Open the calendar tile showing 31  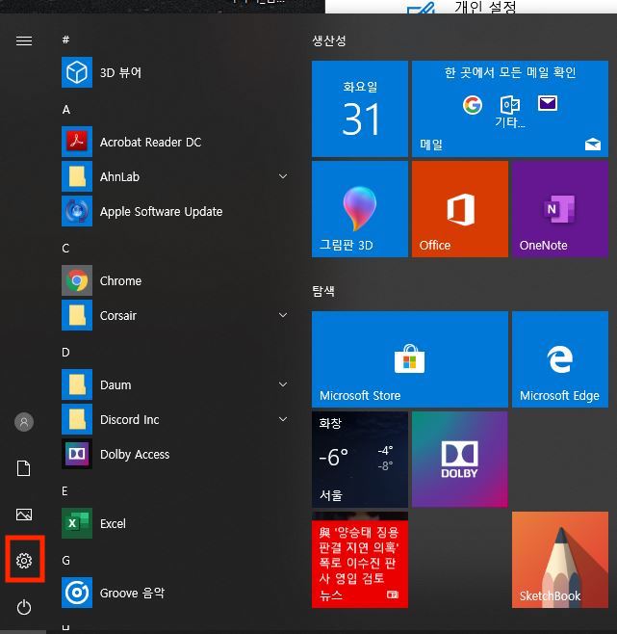tap(360, 109)
